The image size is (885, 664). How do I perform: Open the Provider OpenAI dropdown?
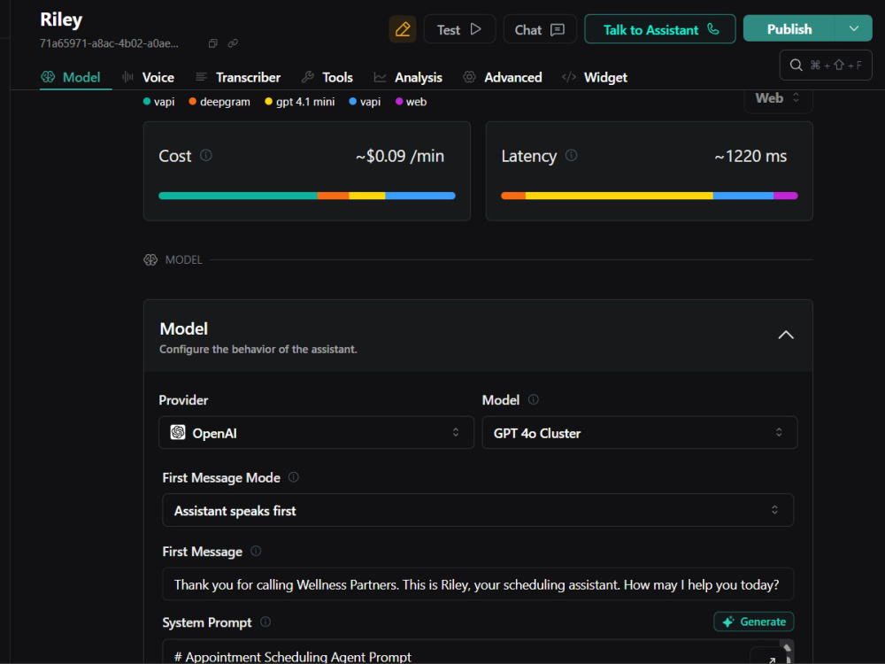316,433
